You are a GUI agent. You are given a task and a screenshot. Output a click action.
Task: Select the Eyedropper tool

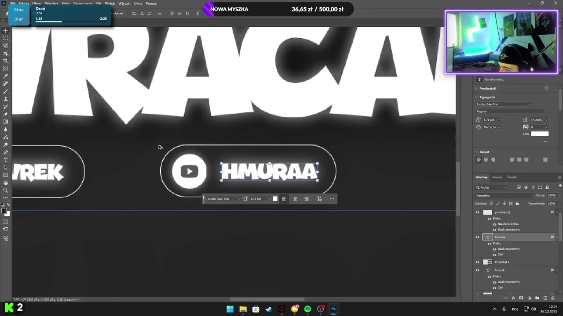point(6,76)
